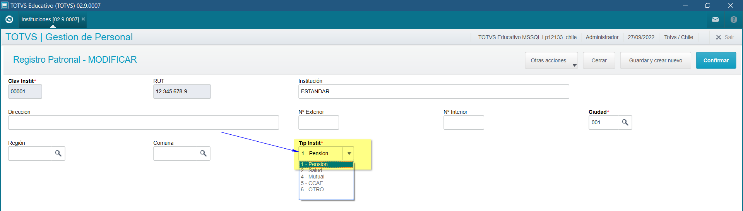The height and width of the screenshot is (211, 743).
Task: Restore down the application window
Action: coord(708,5)
